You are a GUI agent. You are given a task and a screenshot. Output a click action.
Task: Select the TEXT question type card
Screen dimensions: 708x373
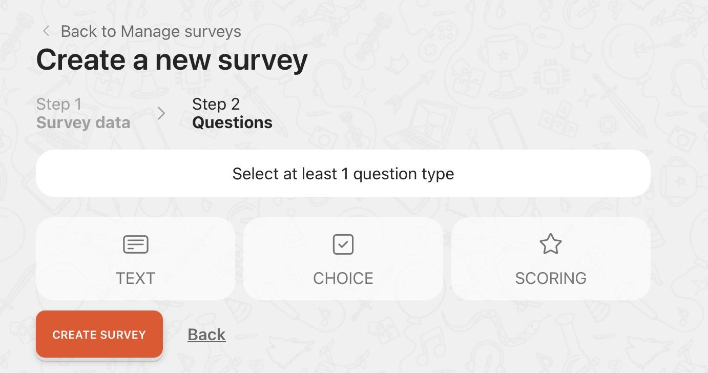pos(136,259)
